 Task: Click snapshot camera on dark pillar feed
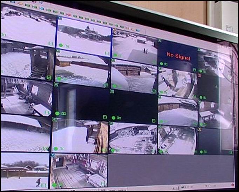63,114
